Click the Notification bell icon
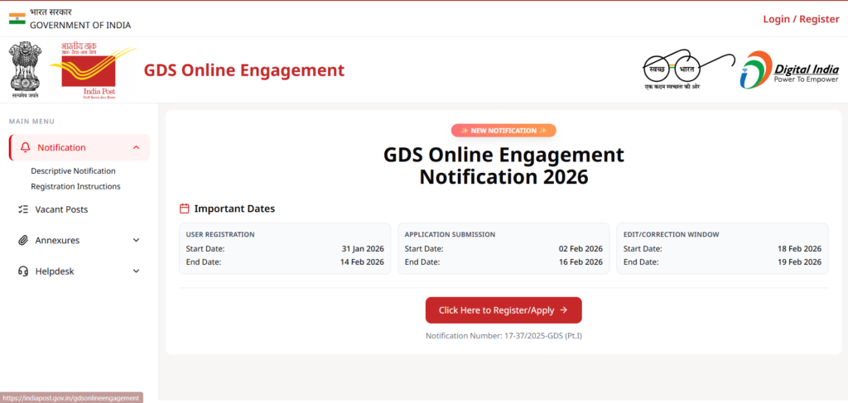 [x=25, y=147]
